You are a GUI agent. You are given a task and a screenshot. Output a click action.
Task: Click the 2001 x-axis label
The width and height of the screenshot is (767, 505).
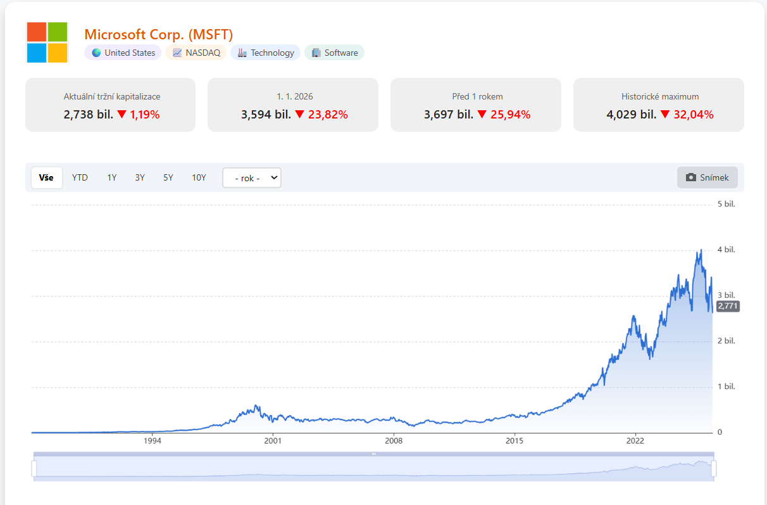point(273,440)
